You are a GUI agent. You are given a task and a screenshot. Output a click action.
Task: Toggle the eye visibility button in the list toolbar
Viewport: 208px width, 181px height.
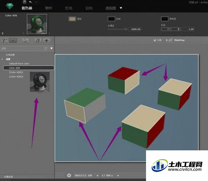pyautogui.click(x=47, y=41)
